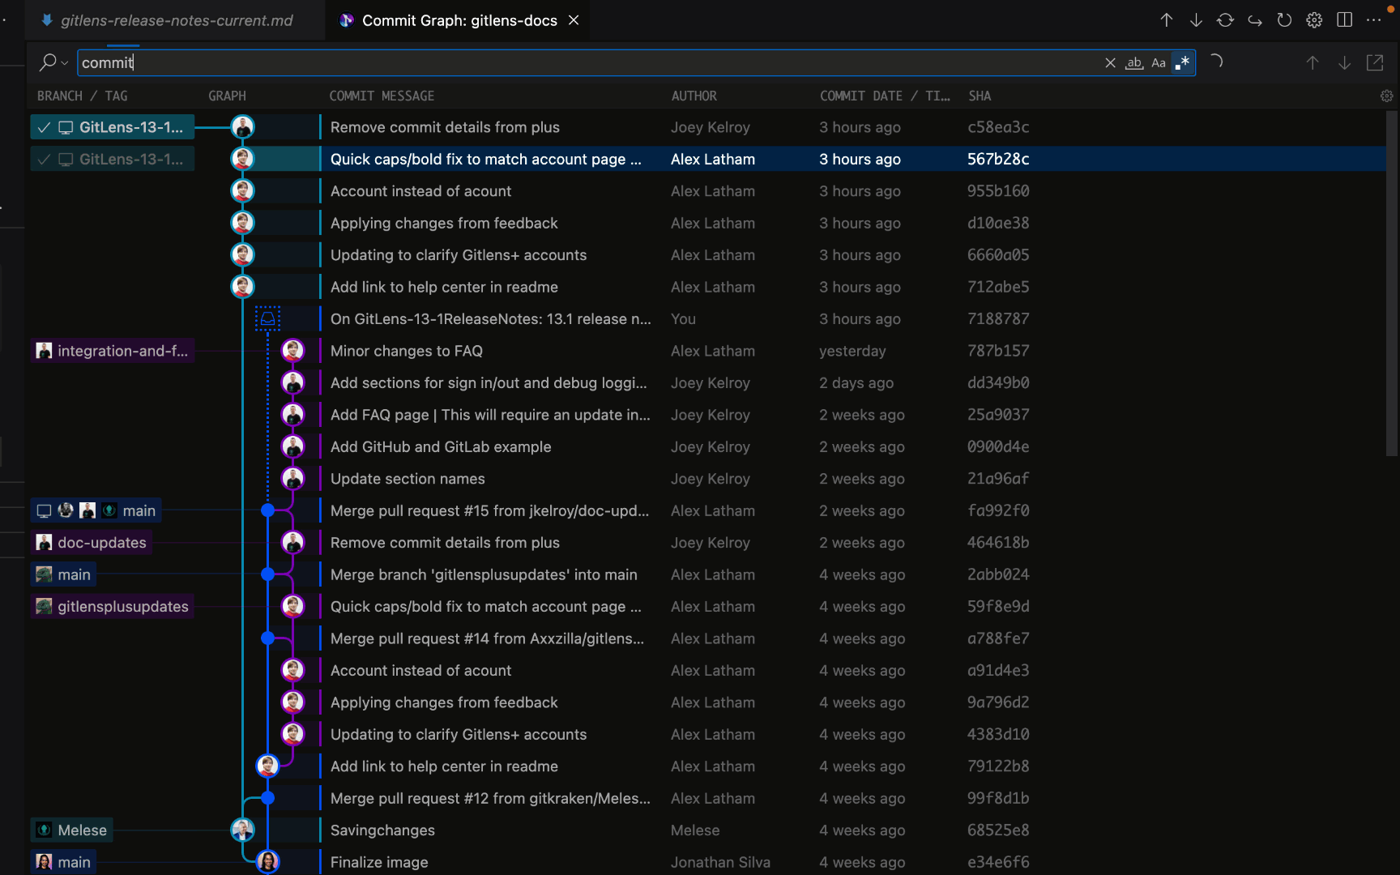
Task: Toggle Match Whole Word search option
Action: point(1134,62)
